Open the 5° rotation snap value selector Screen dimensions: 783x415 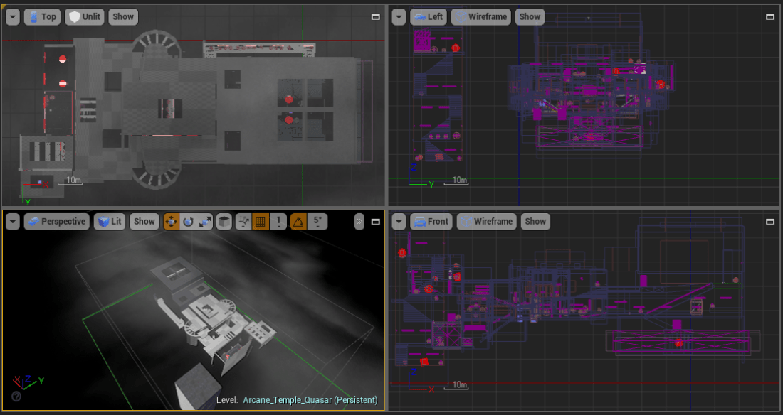point(317,221)
